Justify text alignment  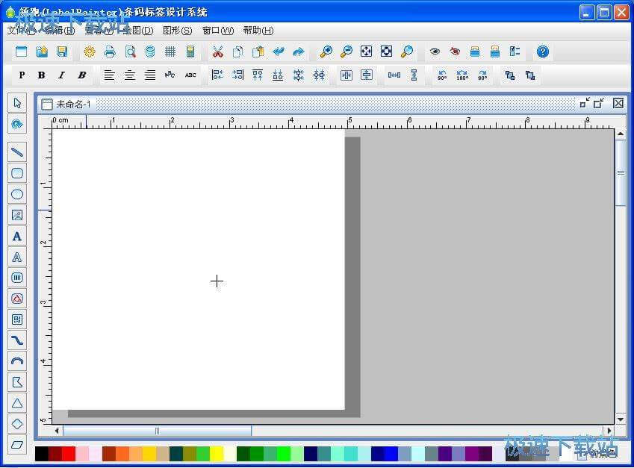click(150, 75)
